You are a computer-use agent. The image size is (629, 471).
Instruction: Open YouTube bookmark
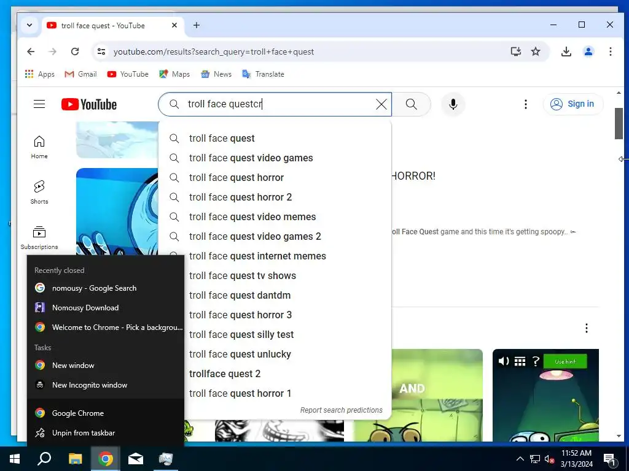click(x=128, y=74)
